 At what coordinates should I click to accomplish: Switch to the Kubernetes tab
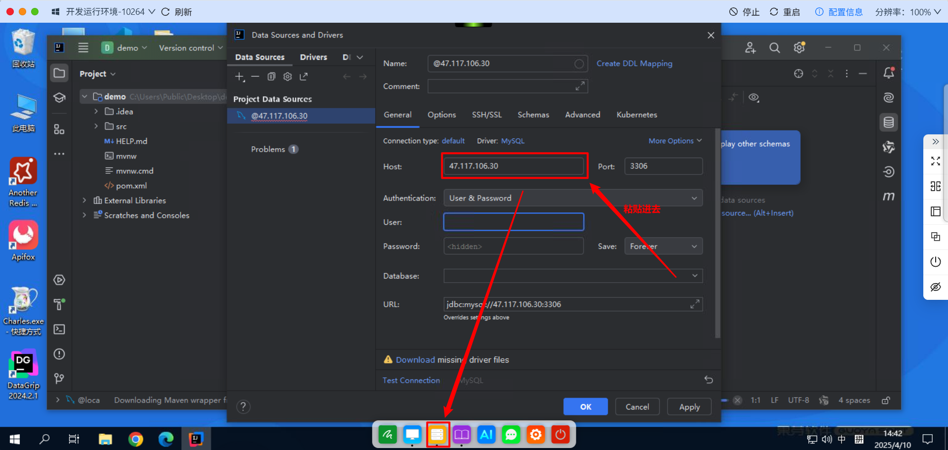pos(637,115)
